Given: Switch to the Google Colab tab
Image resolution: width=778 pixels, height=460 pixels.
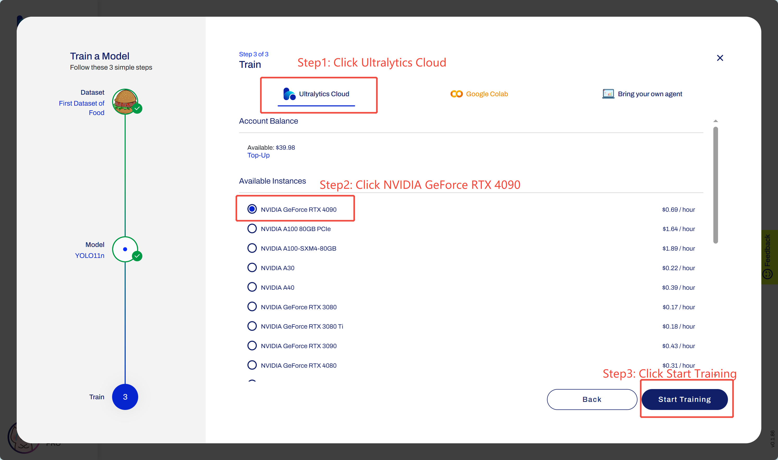Looking at the screenshot, I should (x=479, y=94).
